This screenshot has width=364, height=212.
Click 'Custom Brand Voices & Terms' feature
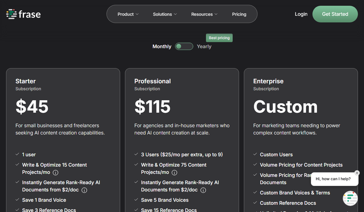[295, 193]
